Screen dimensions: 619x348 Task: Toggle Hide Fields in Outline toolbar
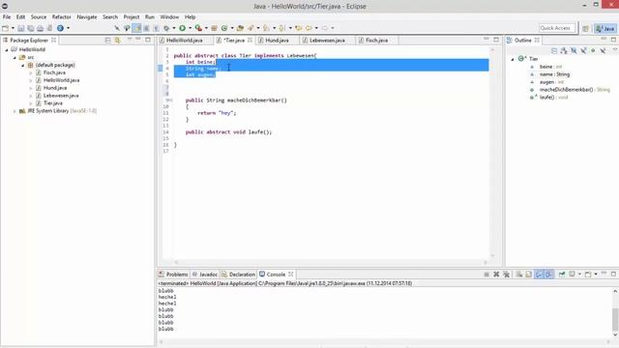tap(574, 51)
